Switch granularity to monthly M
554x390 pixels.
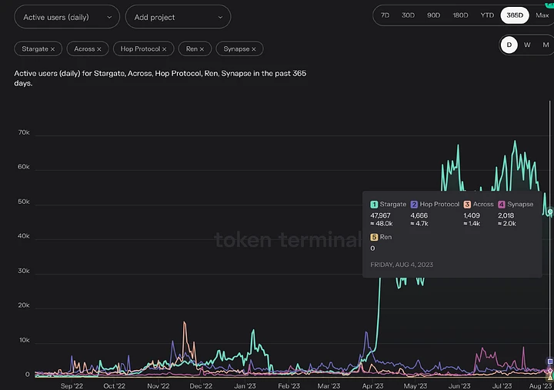point(545,45)
